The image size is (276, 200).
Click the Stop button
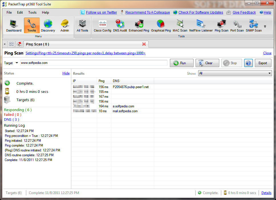[232, 63]
